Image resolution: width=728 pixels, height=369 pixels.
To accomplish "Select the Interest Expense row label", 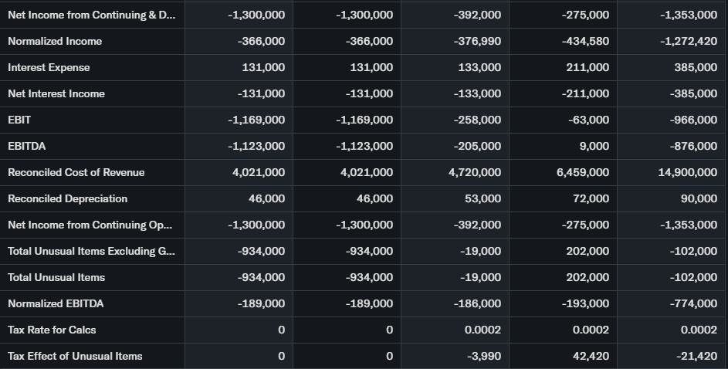I will [x=49, y=67].
